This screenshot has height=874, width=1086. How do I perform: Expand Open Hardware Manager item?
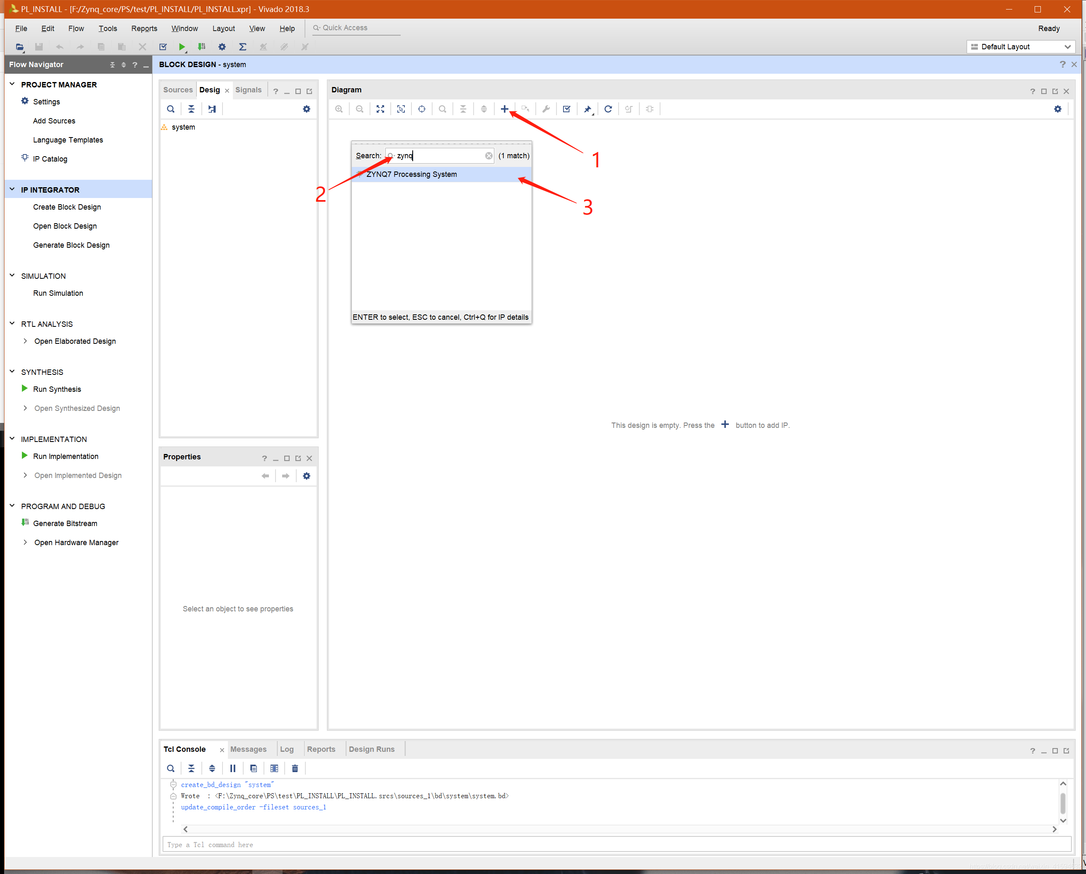pos(25,542)
